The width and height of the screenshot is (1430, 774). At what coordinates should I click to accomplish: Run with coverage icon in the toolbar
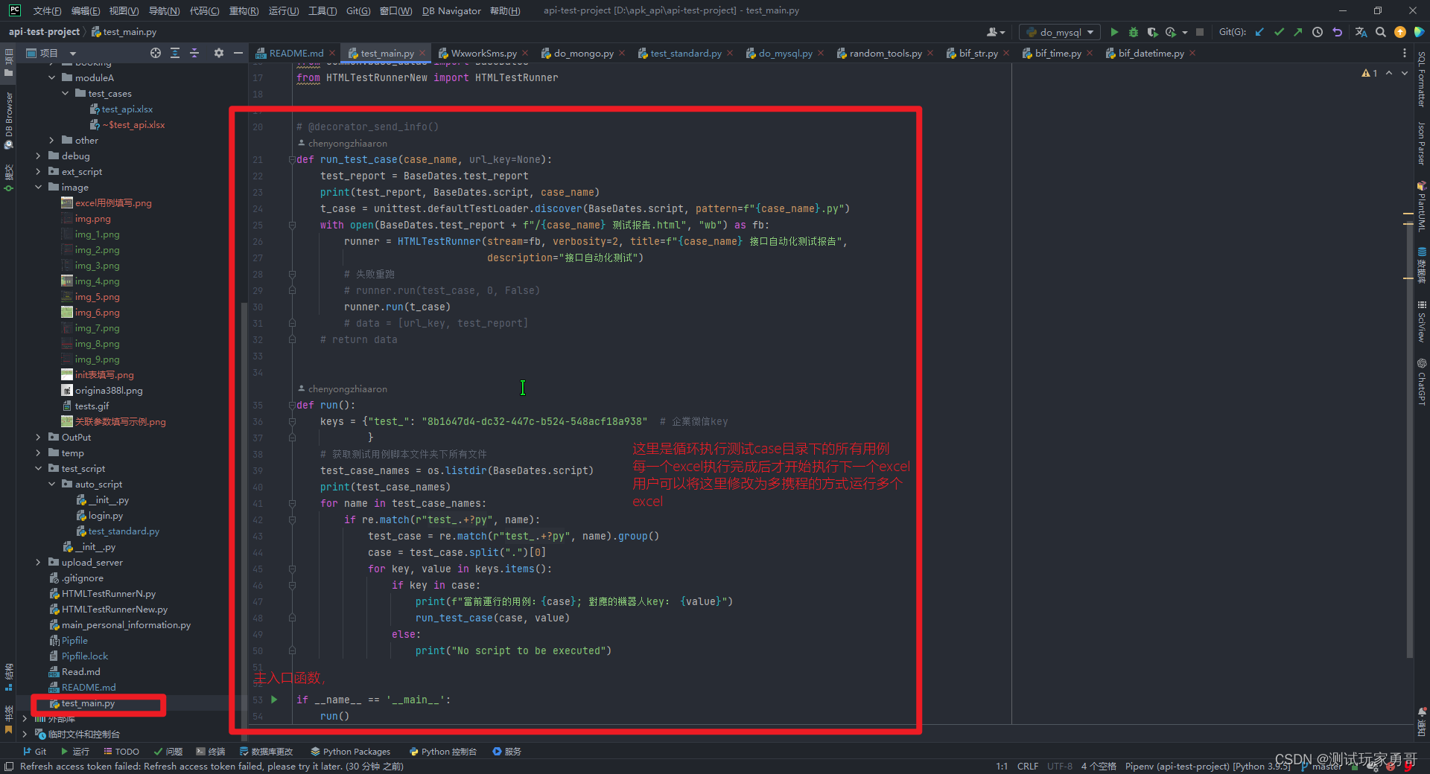[x=1152, y=32]
